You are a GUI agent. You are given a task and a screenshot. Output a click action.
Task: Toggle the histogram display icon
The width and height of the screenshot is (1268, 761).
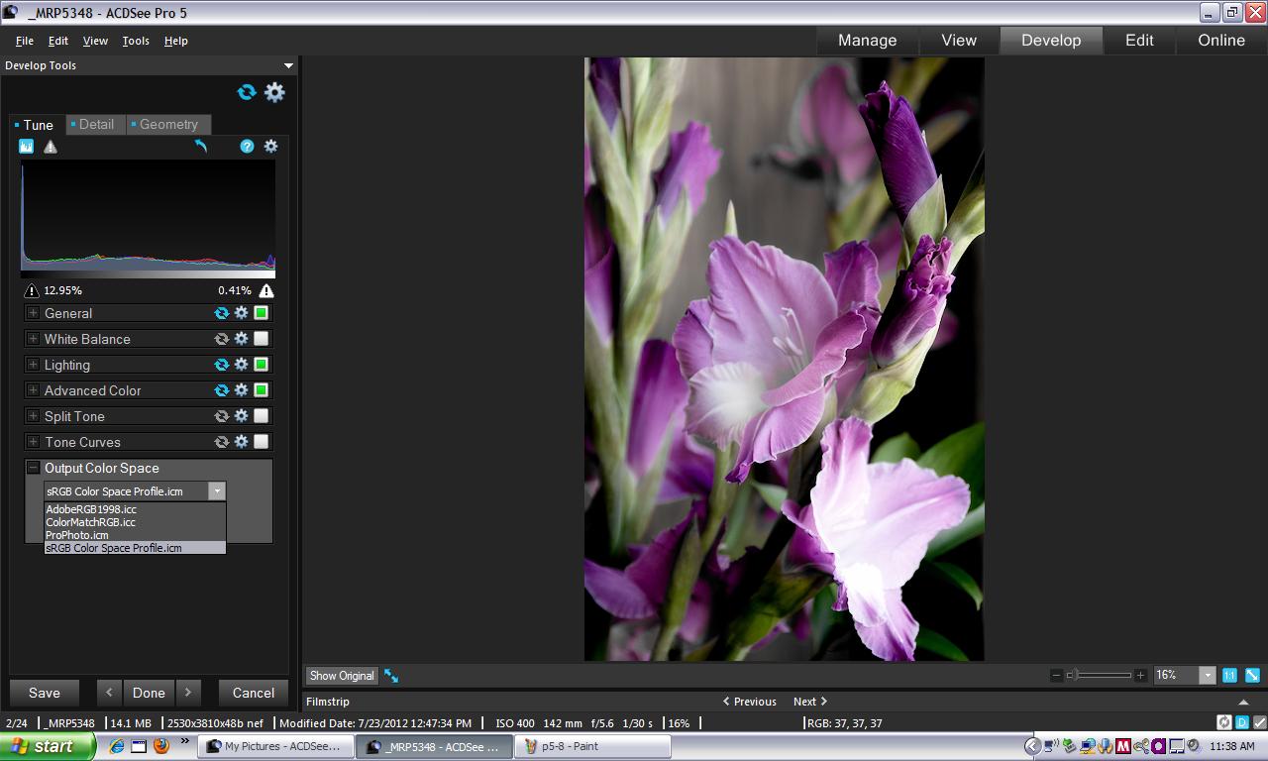point(27,147)
